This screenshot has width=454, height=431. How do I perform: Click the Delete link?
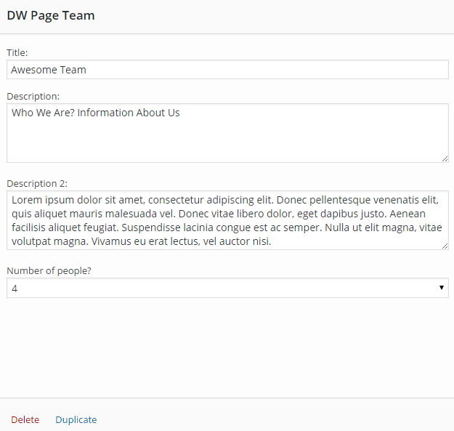click(25, 419)
